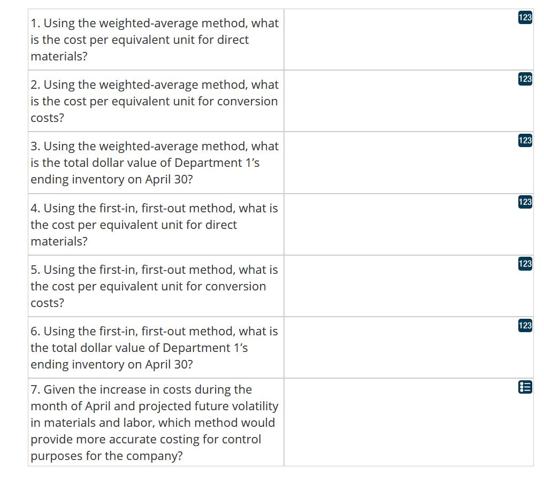Click the weighted-average question 3 text

[x=155, y=163]
